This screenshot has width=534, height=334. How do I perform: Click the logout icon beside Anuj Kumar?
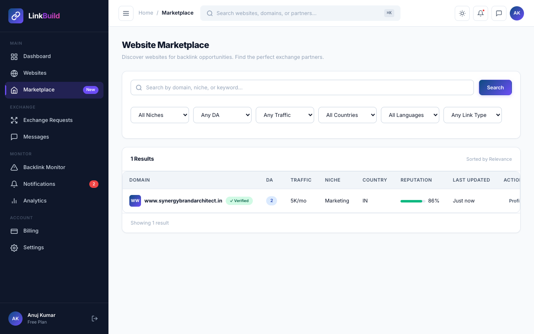[95, 319]
